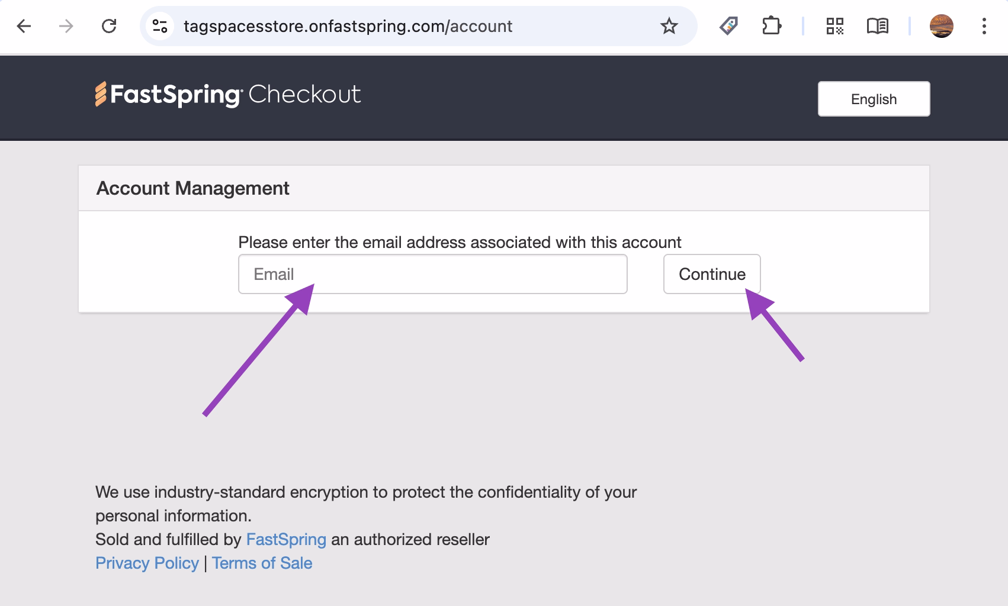Click the profile avatar picture
1008x606 pixels.
click(x=941, y=26)
